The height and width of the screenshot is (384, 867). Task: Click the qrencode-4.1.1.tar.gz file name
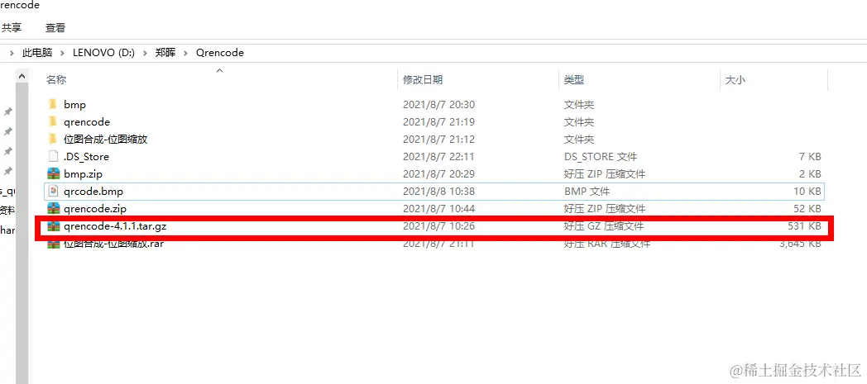(x=115, y=226)
